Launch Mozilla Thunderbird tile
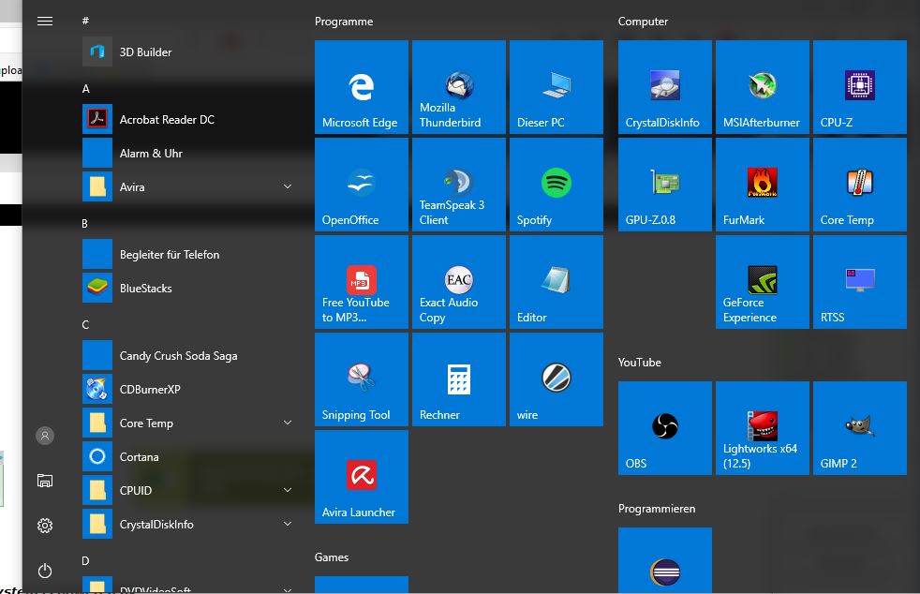Screen dimensions: 920x594 click(x=459, y=87)
